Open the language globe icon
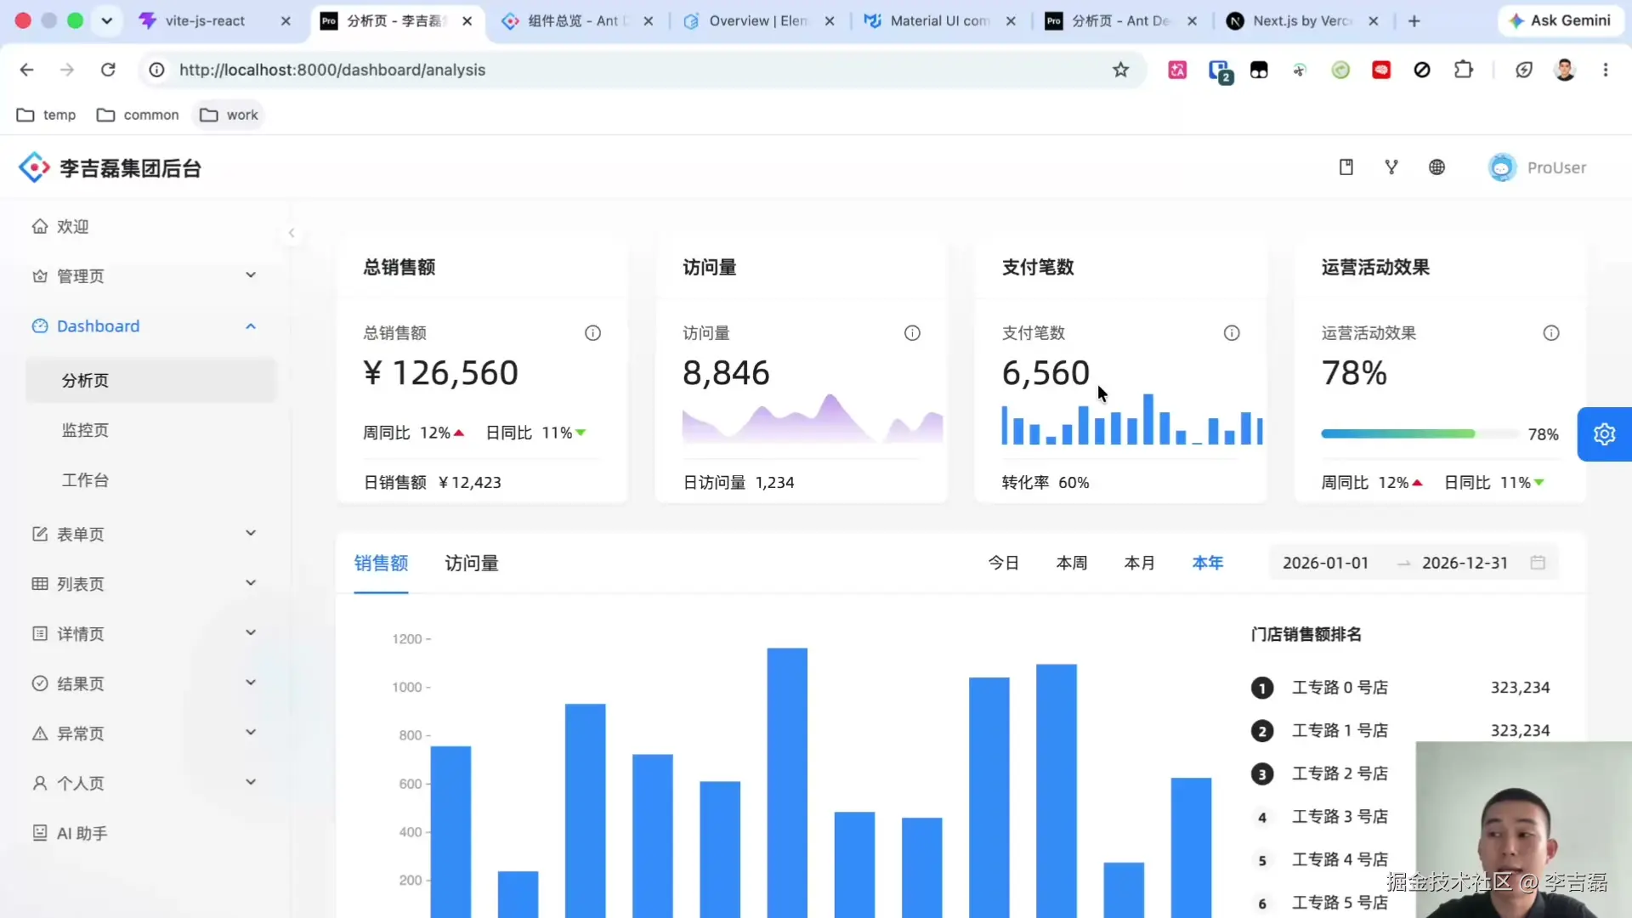 tap(1436, 167)
